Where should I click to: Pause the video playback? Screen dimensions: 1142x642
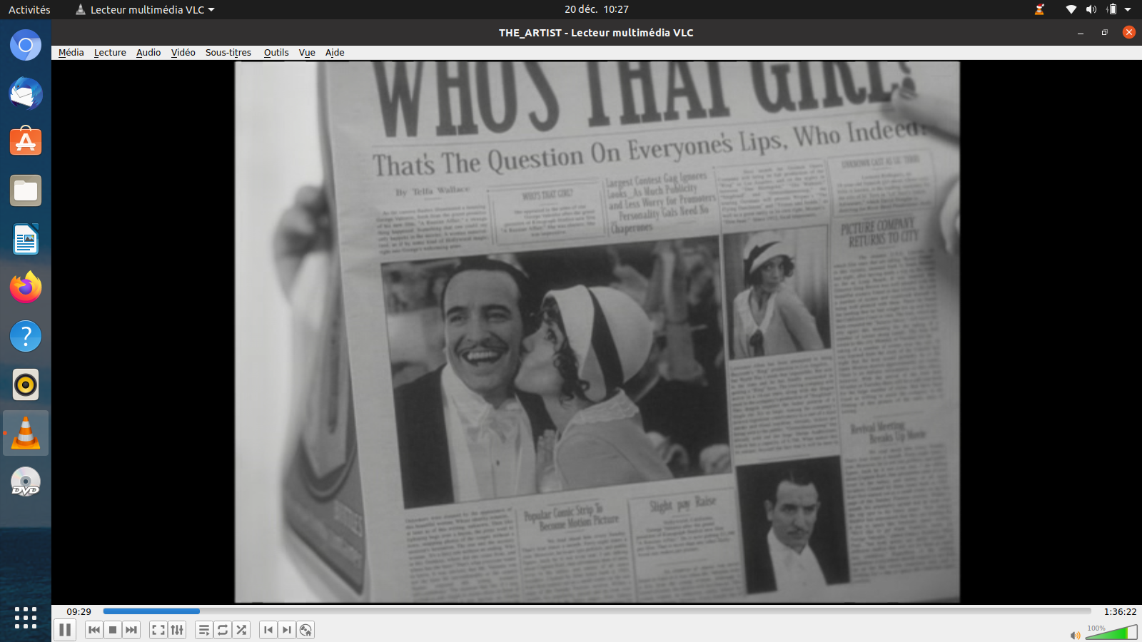point(65,630)
